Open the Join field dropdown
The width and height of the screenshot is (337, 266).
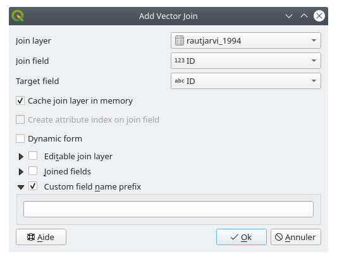[246, 61]
